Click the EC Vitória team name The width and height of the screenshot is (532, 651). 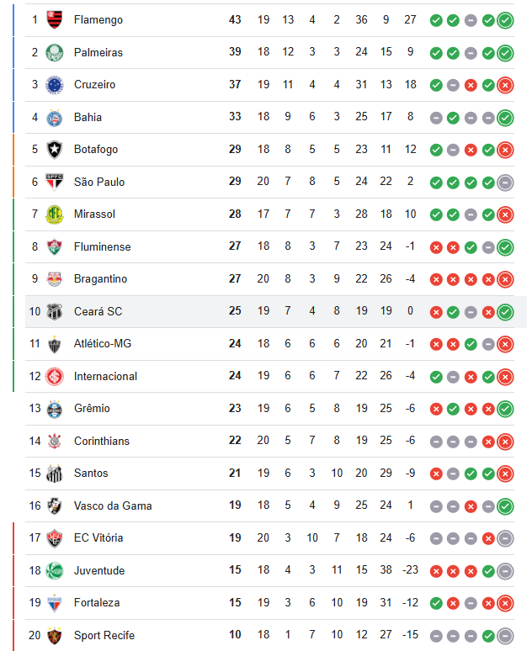[x=98, y=538]
